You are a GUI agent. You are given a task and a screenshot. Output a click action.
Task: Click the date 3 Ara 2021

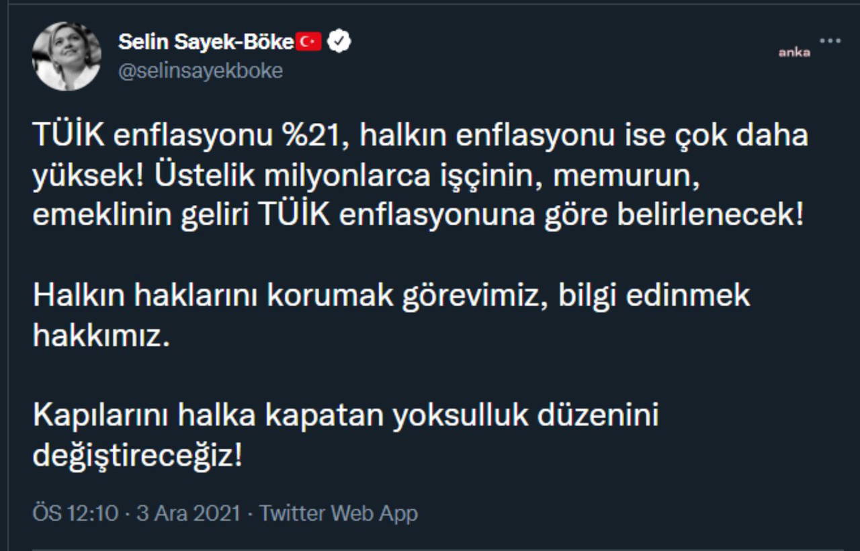tap(188, 513)
